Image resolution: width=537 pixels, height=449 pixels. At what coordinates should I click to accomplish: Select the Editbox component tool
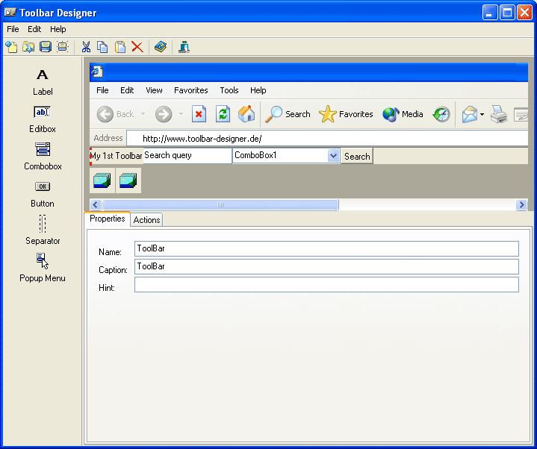click(x=43, y=119)
